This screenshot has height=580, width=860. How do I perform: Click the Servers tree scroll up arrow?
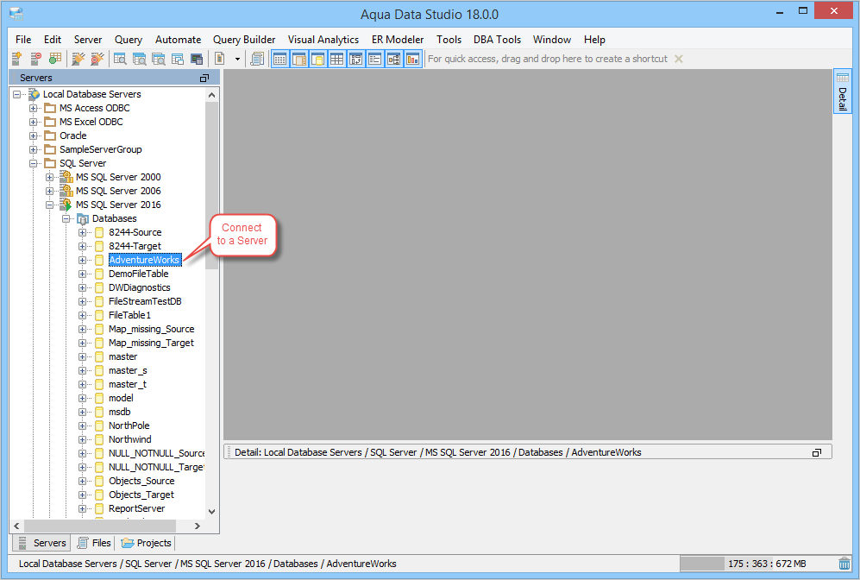(211, 95)
